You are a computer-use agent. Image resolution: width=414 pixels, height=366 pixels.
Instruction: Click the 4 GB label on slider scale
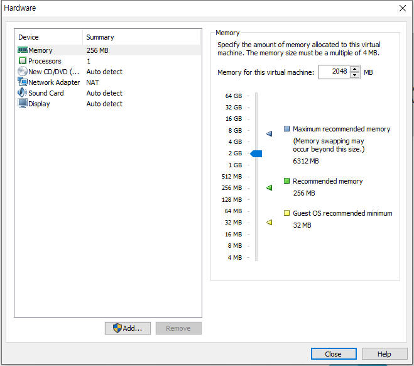(x=235, y=142)
